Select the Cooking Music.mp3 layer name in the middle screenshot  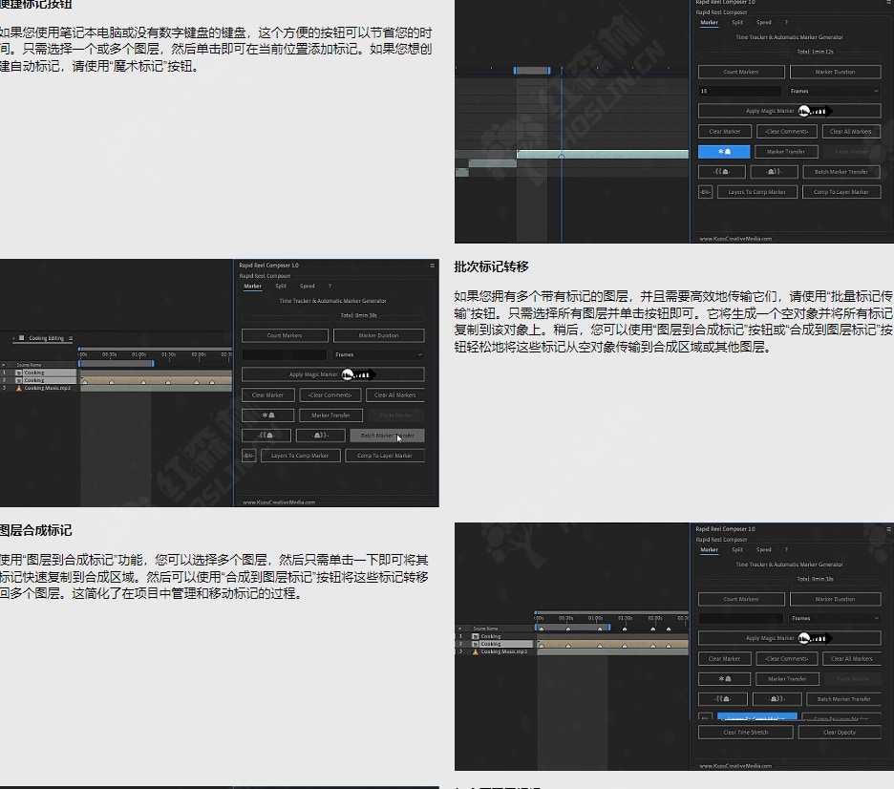tap(48, 388)
